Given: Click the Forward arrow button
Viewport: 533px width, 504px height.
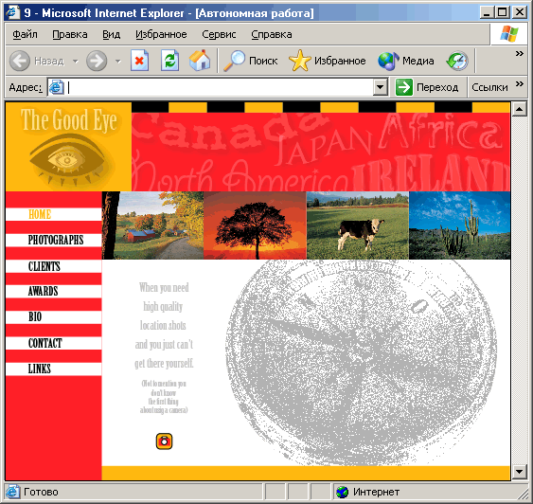Looking at the screenshot, I should (97, 61).
